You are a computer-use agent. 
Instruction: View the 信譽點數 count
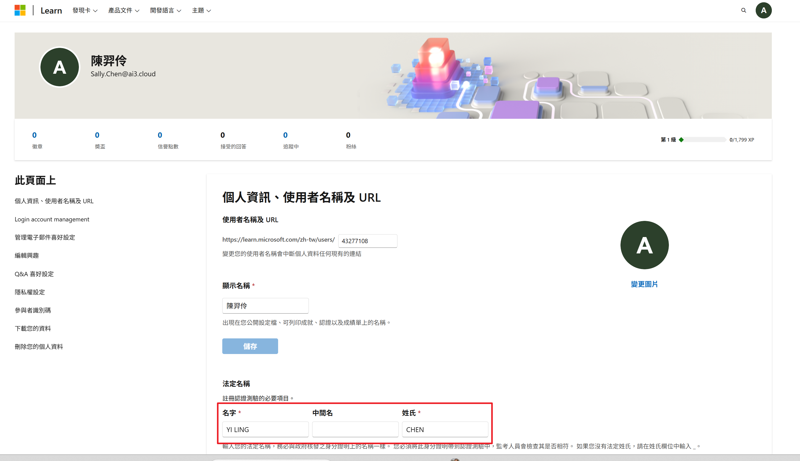pyautogui.click(x=160, y=135)
